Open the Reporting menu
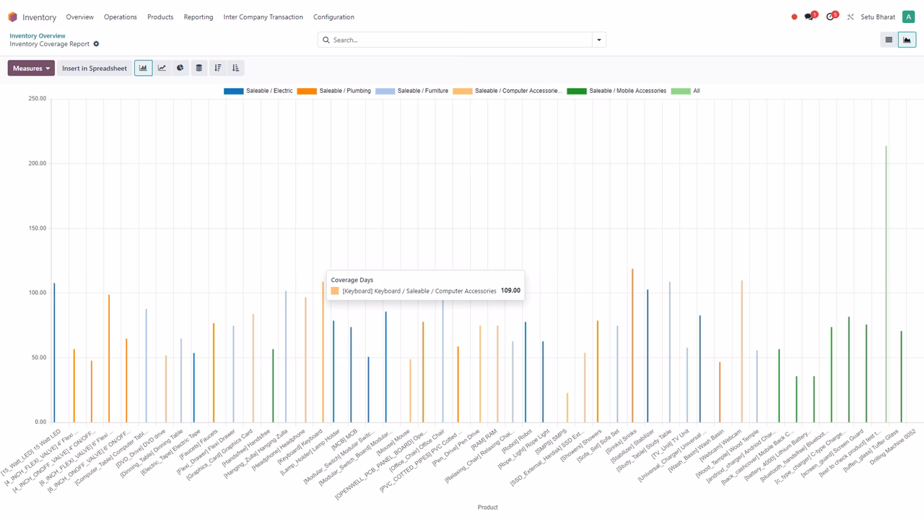 (199, 17)
